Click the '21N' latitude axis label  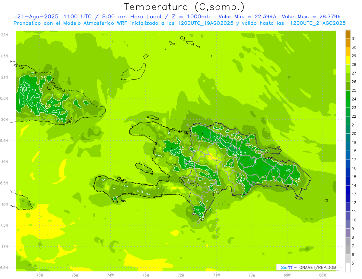tap(5, 77)
